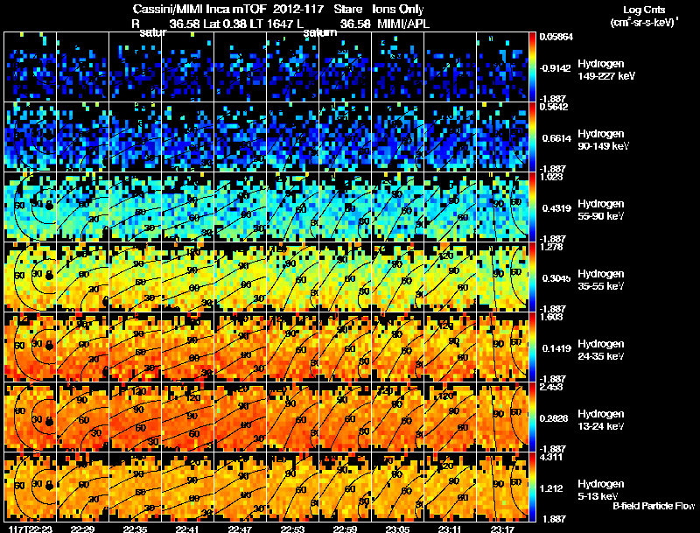This screenshot has width=700, height=533.
Task: Click the 117T22:23 time label
Action: pyautogui.click(x=30, y=529)
